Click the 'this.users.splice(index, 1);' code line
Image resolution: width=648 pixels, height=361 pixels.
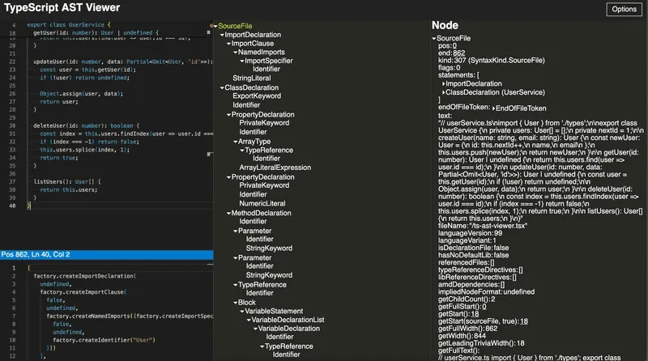coord(85,150)
